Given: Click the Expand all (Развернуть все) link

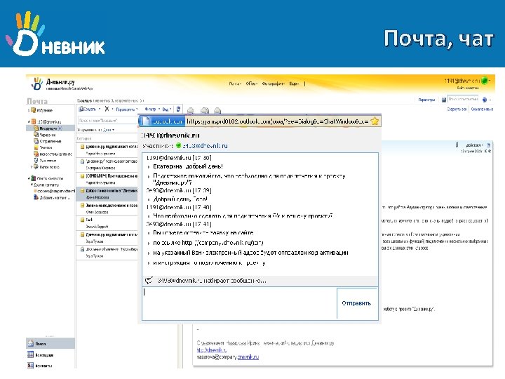Looking at the screenshot, I should point(457,109).
